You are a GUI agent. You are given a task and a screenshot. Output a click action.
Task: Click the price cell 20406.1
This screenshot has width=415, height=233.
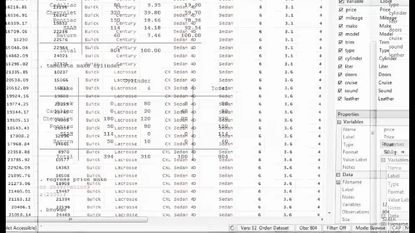click(x=21, y=207)
